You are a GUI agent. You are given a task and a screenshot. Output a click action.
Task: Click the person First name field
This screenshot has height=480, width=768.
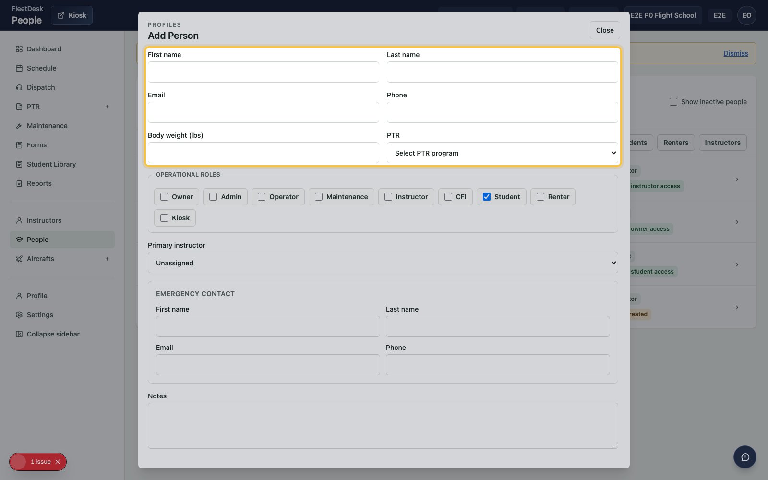coord(263,72)
